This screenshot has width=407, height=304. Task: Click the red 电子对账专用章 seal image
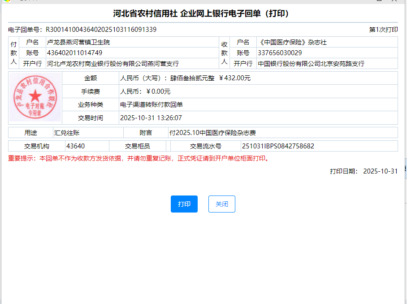click(x=35, y=98)
